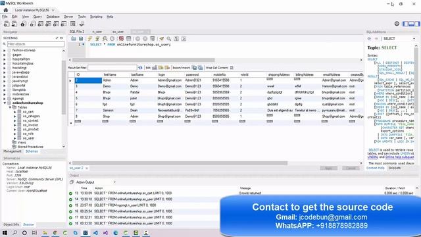The height and width of the screenshot is (237, 421).
Task: Toggle invisible characters display
Action: click(176, 39)
